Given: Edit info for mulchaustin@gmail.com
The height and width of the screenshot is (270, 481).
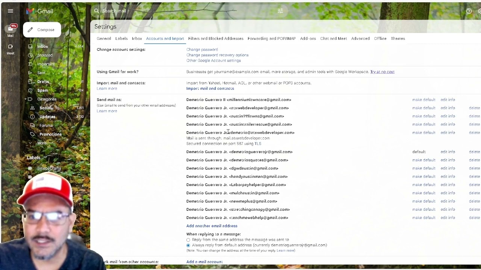Looking at the screenshot, I should 448,193.
